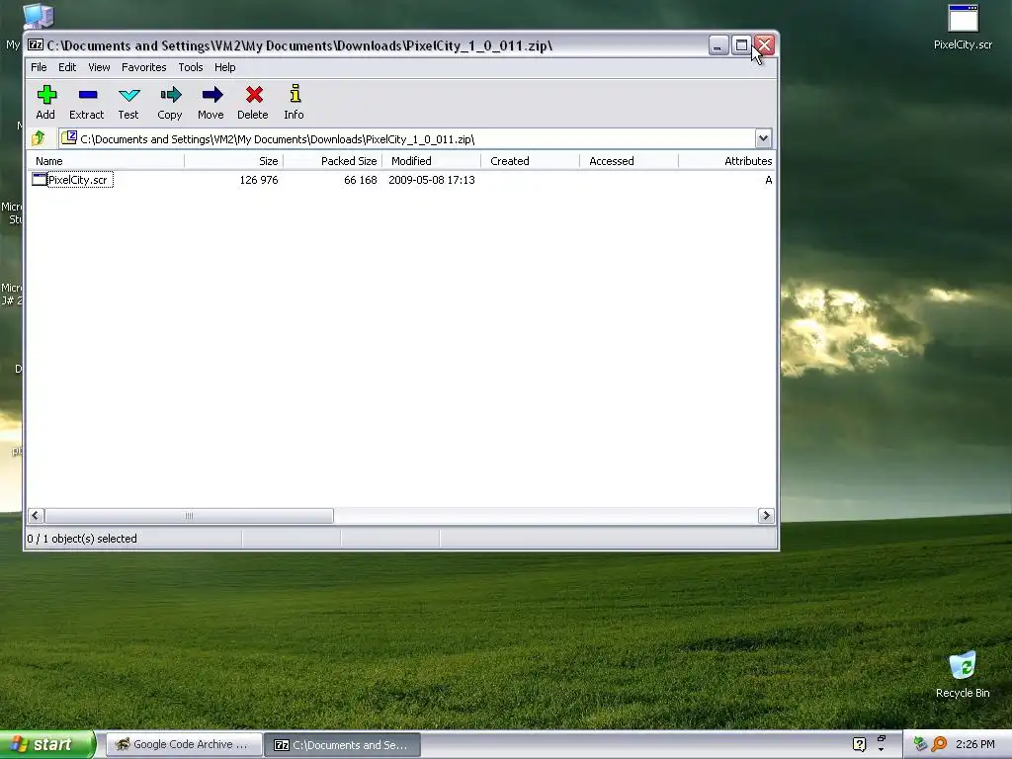Click the '0 / 1 object(s) selected' status
Viewport: 1012px width, 759px height.
(82, 539)
